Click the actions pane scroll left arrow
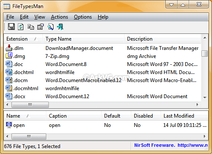The height and width of the screenshot is (154, 212). 8,136
